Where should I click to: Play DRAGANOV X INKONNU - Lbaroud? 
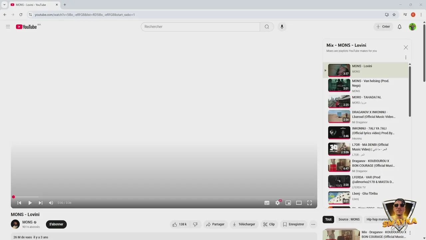pos(365,117)
